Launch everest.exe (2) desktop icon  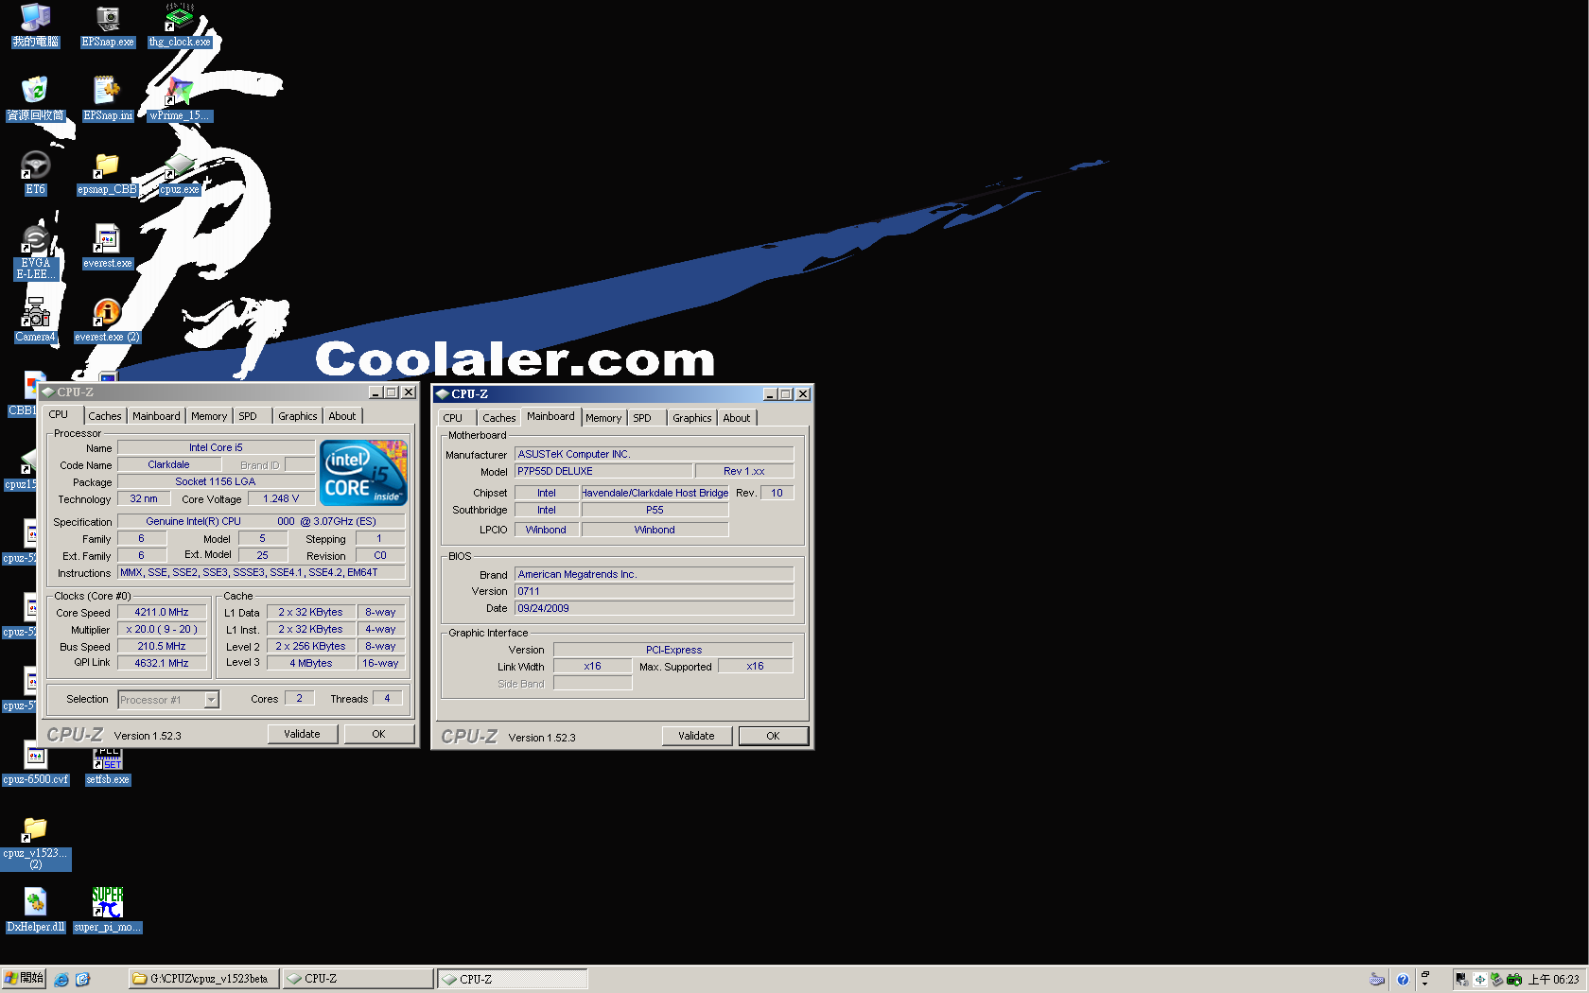(107, 321)
